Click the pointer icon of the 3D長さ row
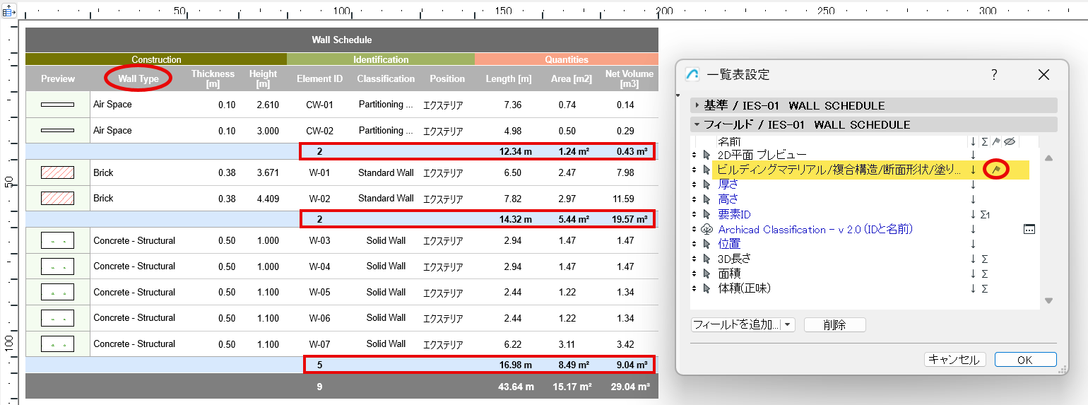 (706, 259)
